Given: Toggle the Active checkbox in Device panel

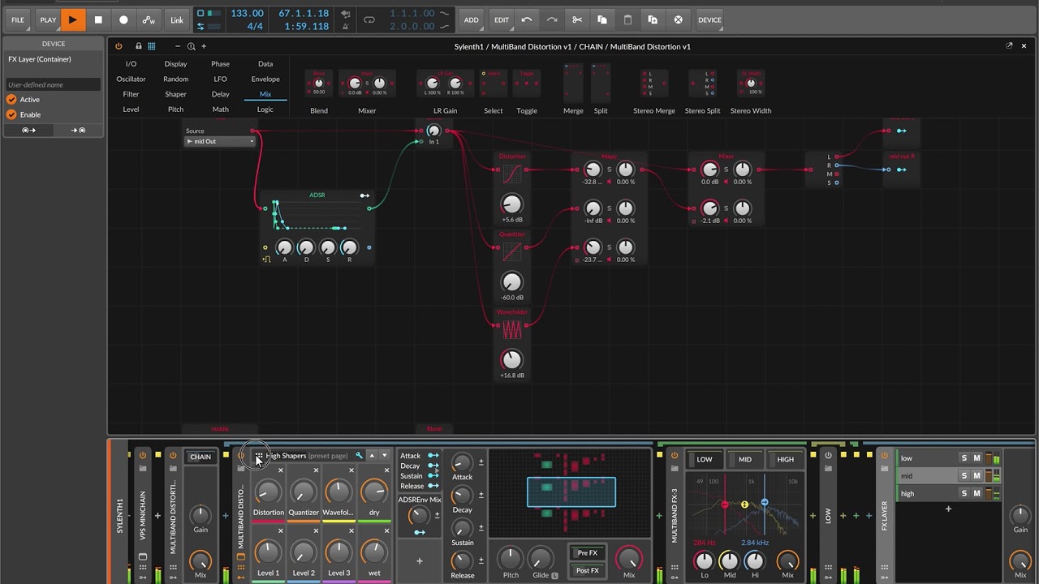Looking at the screenshot, I should coord(11,99).
